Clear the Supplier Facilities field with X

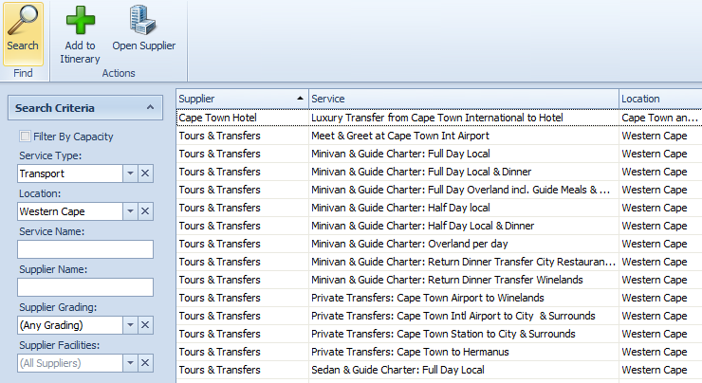coord(145,363)
